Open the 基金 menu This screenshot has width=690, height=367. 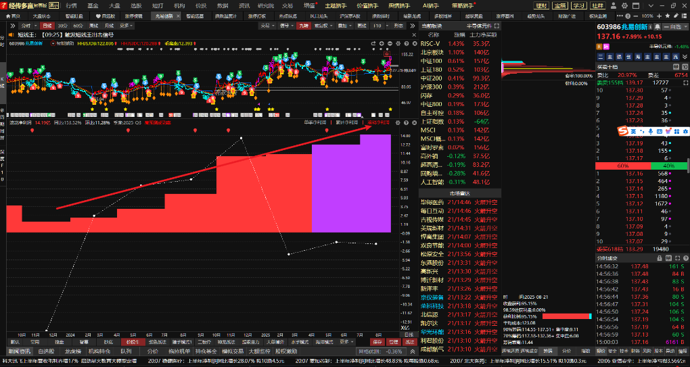(x=93, y=5)
